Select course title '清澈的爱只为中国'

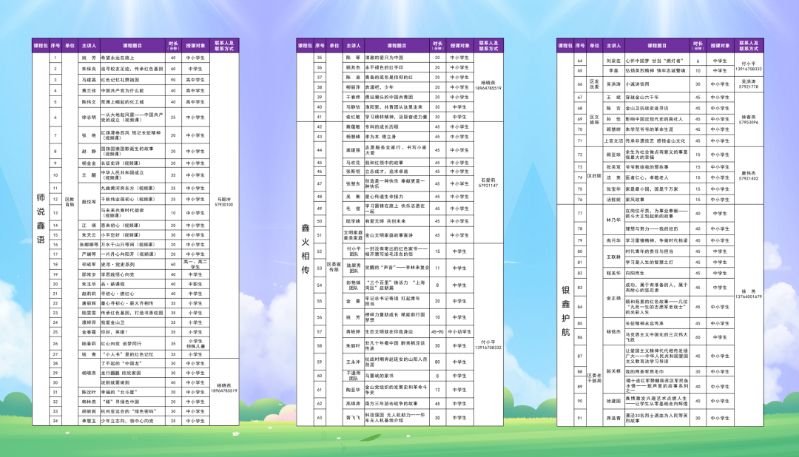(x=384, y=58)
